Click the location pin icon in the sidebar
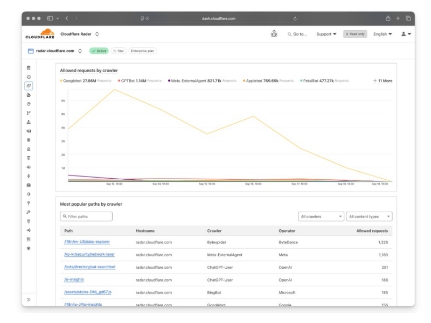 point(29,221)
